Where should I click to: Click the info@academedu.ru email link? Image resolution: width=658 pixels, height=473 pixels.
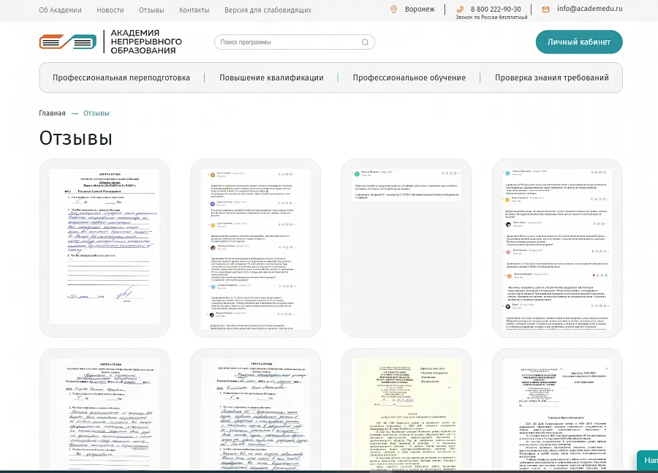(589, 8)
